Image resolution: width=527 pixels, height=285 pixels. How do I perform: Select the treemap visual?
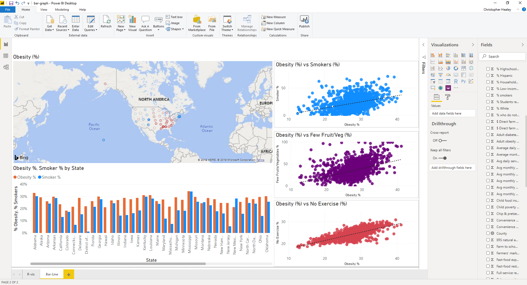click(464, 68)
